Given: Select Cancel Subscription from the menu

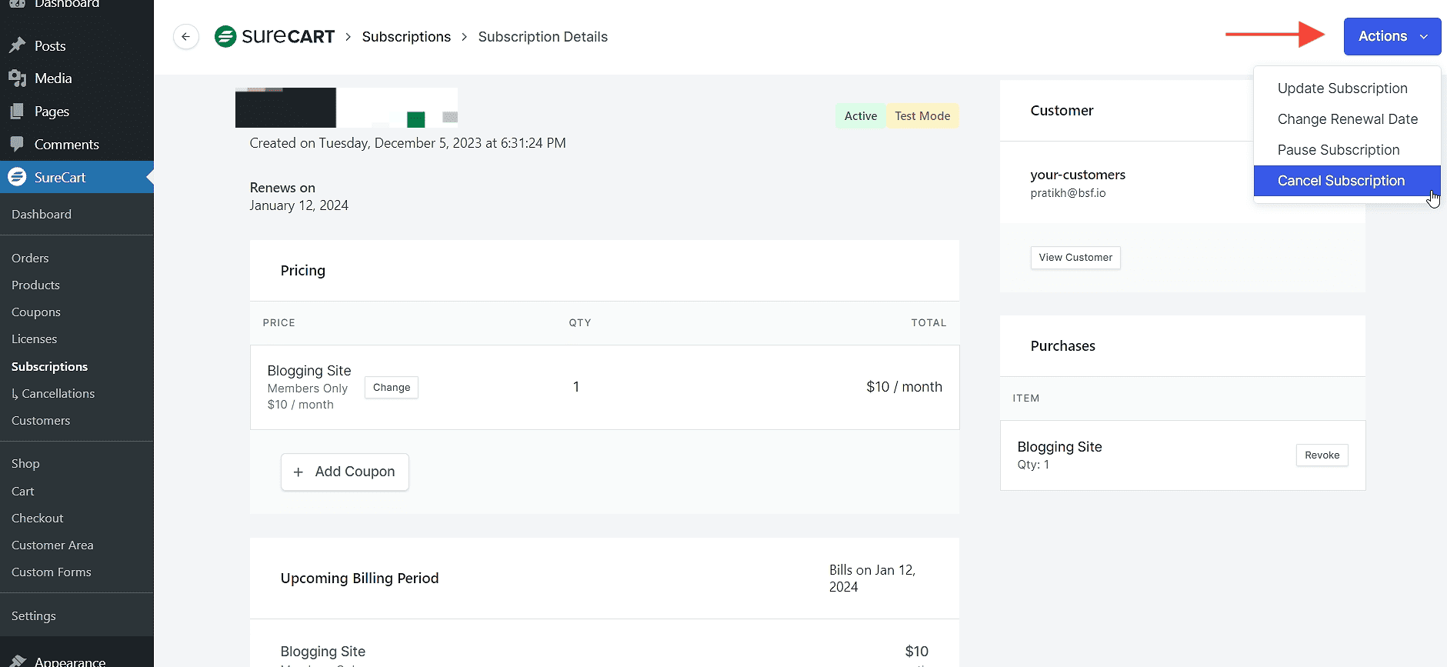Looking at the screenshot, I should pos(1340,181).
